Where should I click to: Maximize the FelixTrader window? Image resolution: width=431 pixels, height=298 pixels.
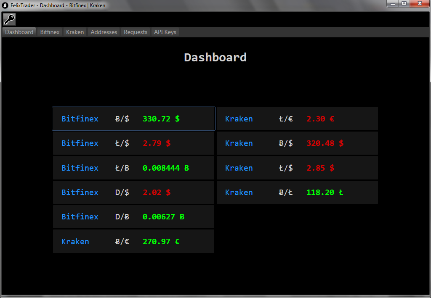click(x=404, y=3)
